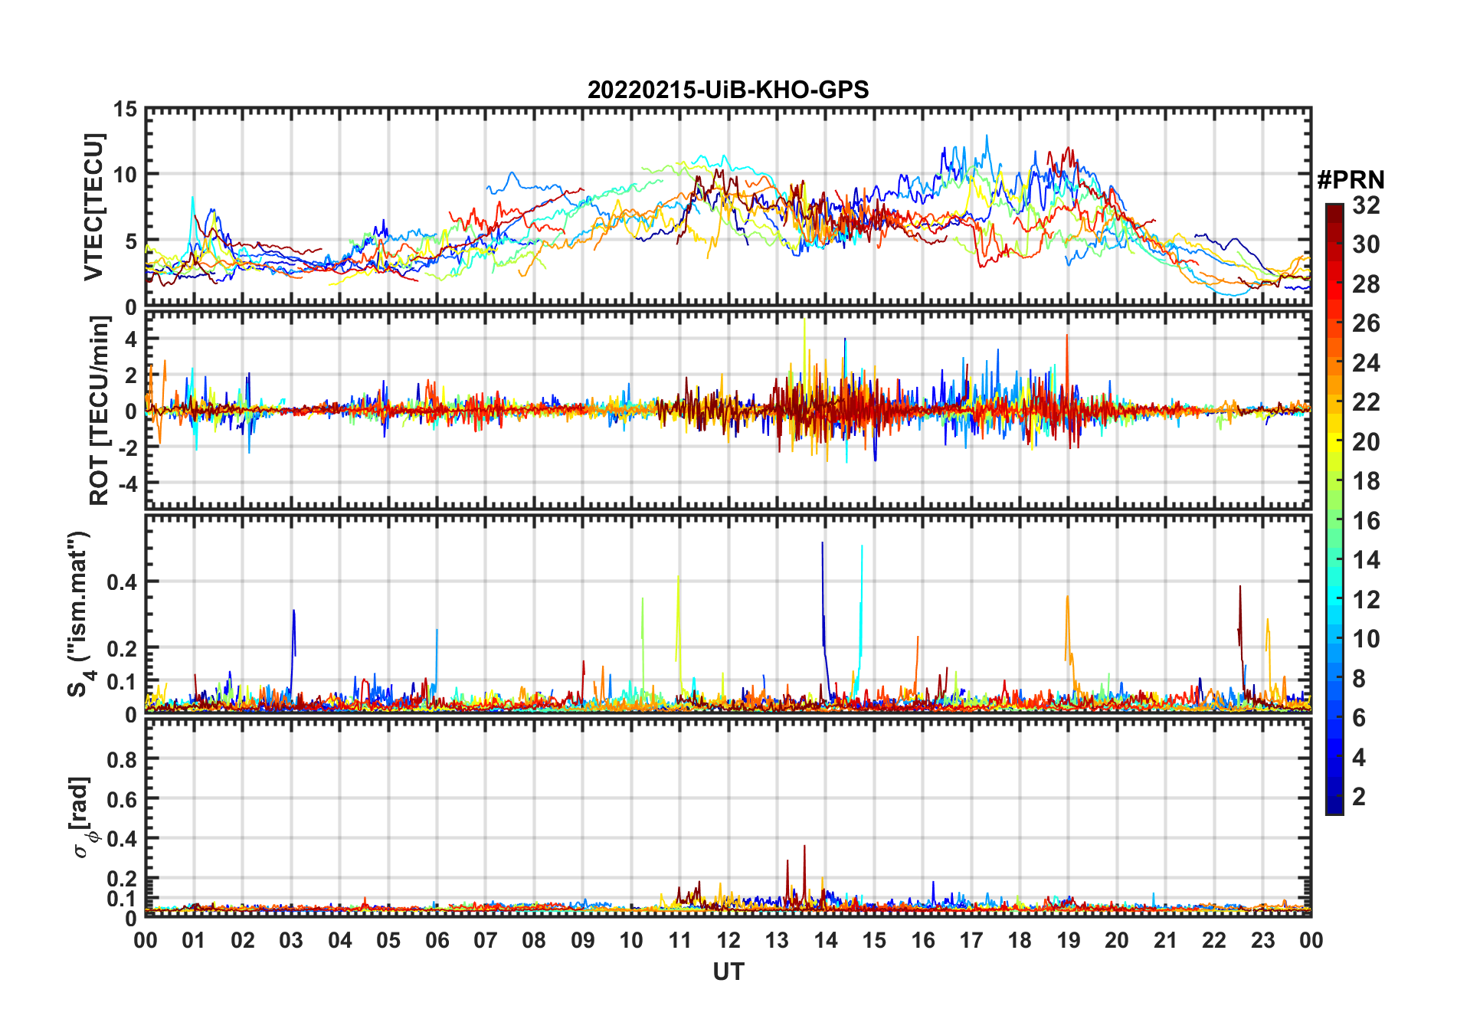Viewport: 1457px width, 1019px height.
Task: Click colorbar tick label 24
Action: (x=1366, y=363)
